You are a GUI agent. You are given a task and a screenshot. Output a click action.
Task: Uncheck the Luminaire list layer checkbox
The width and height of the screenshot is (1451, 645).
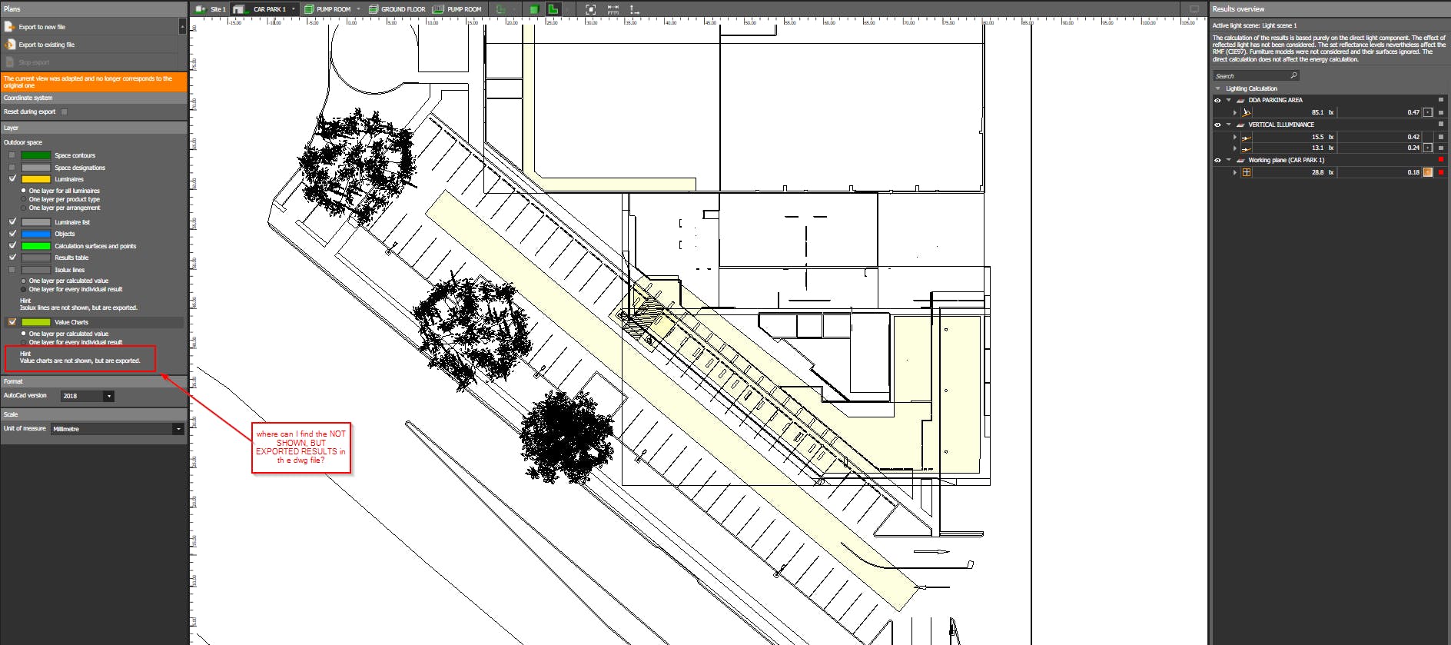click(x=12, y=222)
